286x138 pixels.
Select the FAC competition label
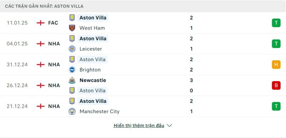[53, 23]
